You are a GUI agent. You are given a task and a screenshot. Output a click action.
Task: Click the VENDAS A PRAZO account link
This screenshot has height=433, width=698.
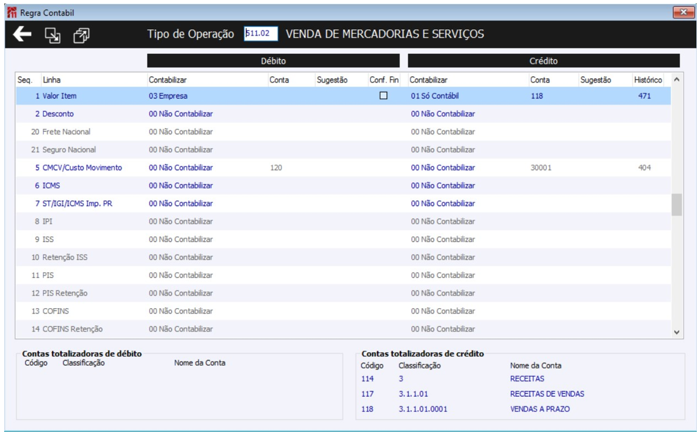point(540,409)
